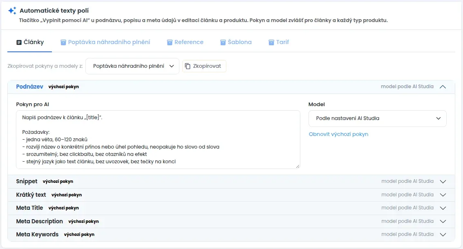The height and width of the screenshot is (249, 463).
Task: Click the Automatické texty polí heading
Action: coord(54,11)
